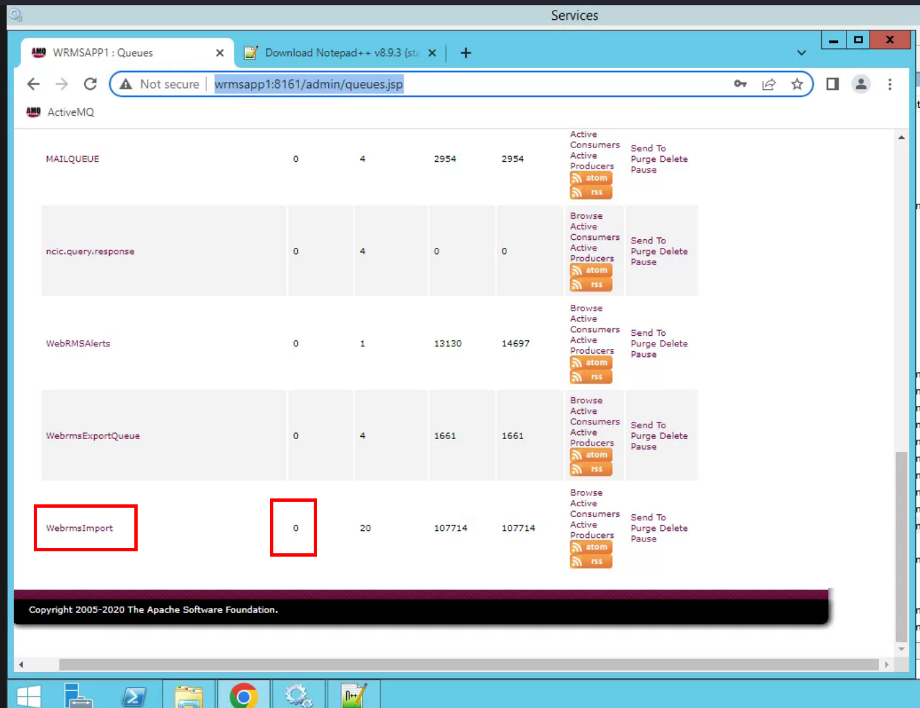Bookmark this page with the star

(x=797, y=84)
